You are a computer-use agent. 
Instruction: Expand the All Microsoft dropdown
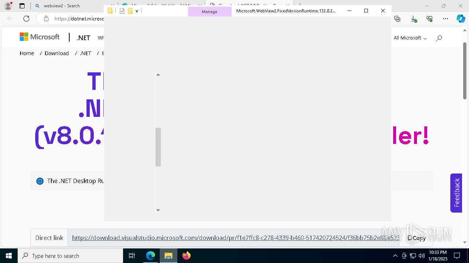(410, 38)
